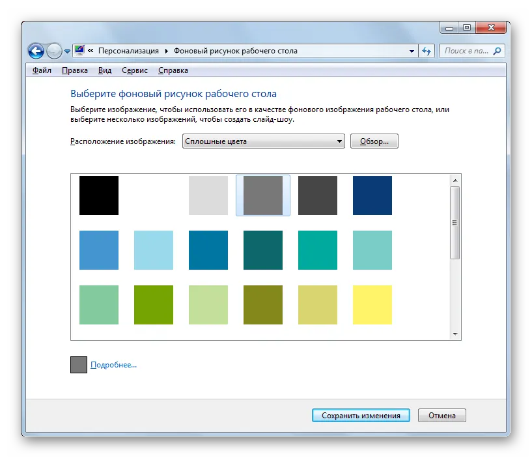The width and height of the screenshot is (532, 458).
Task: Open the Сервис menu
Action: [x=135, y=70]
